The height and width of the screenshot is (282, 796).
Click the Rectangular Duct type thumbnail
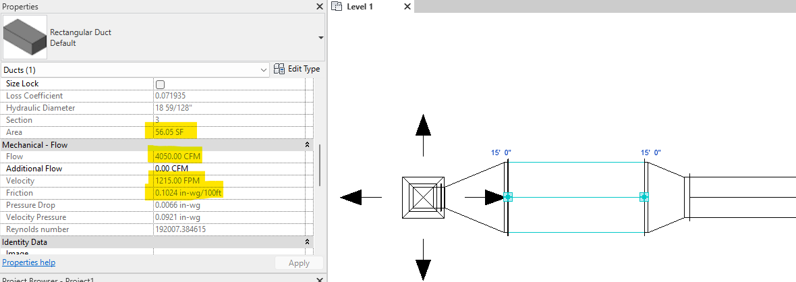(24, 38)
